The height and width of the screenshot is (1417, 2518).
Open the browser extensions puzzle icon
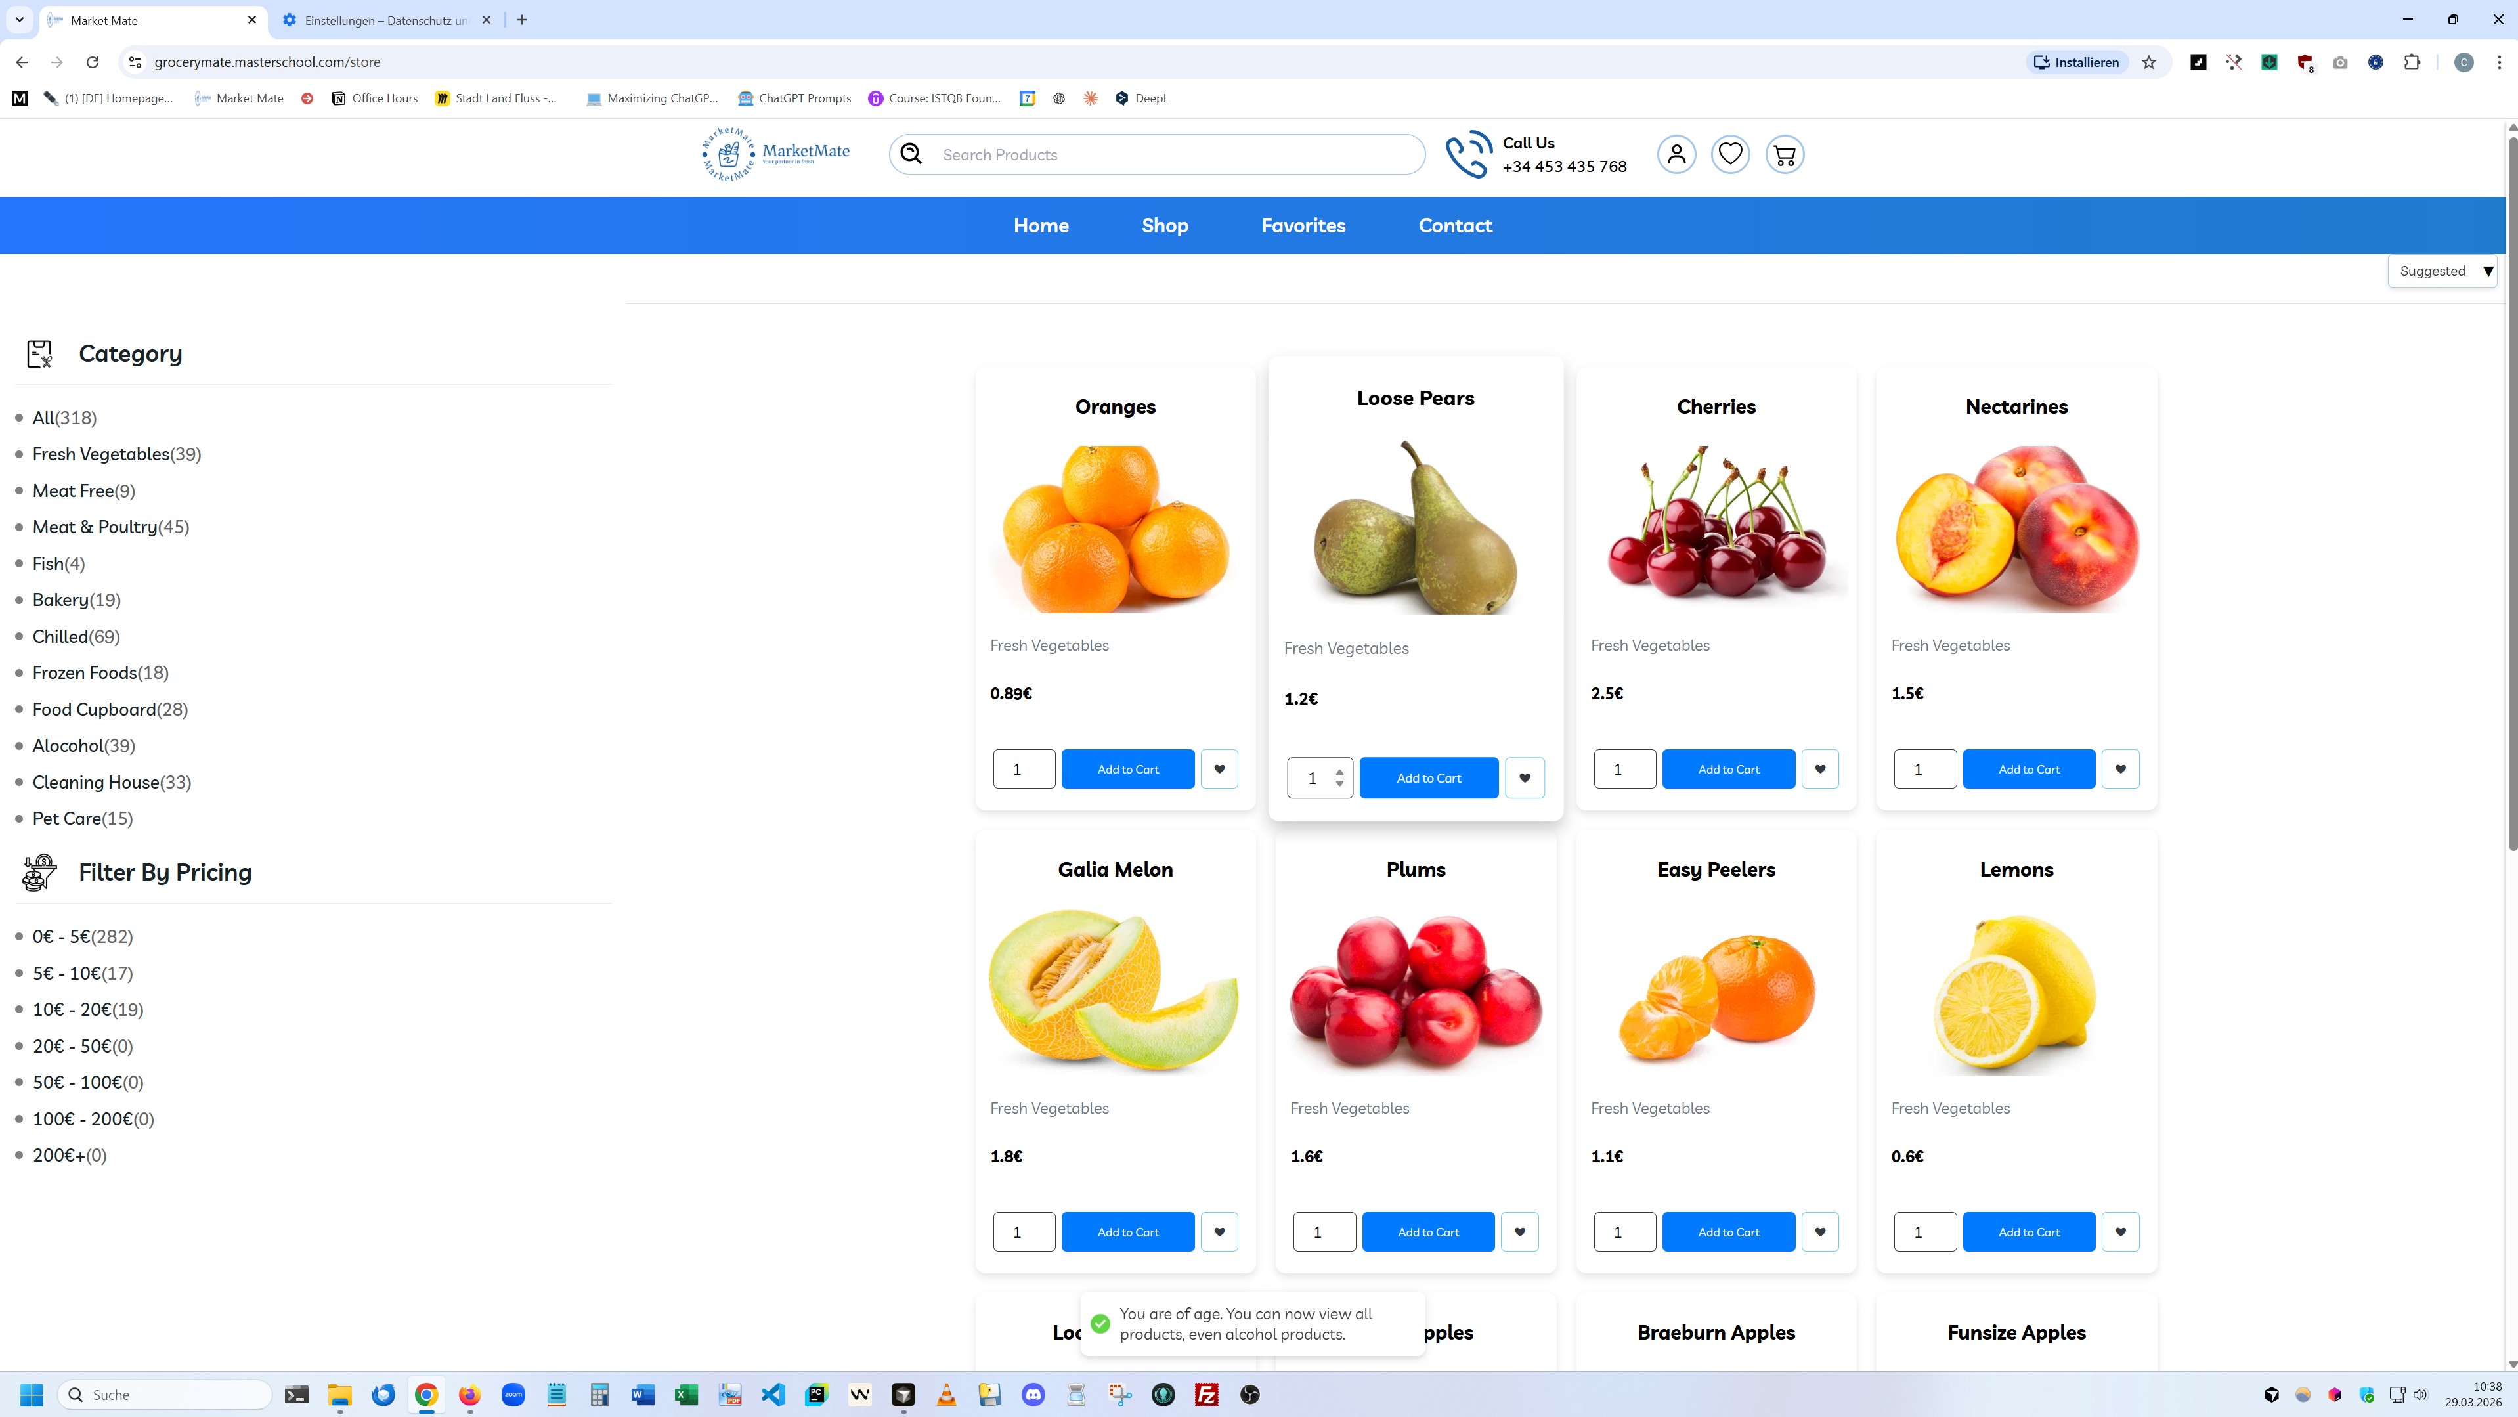tap(2412, 62)
